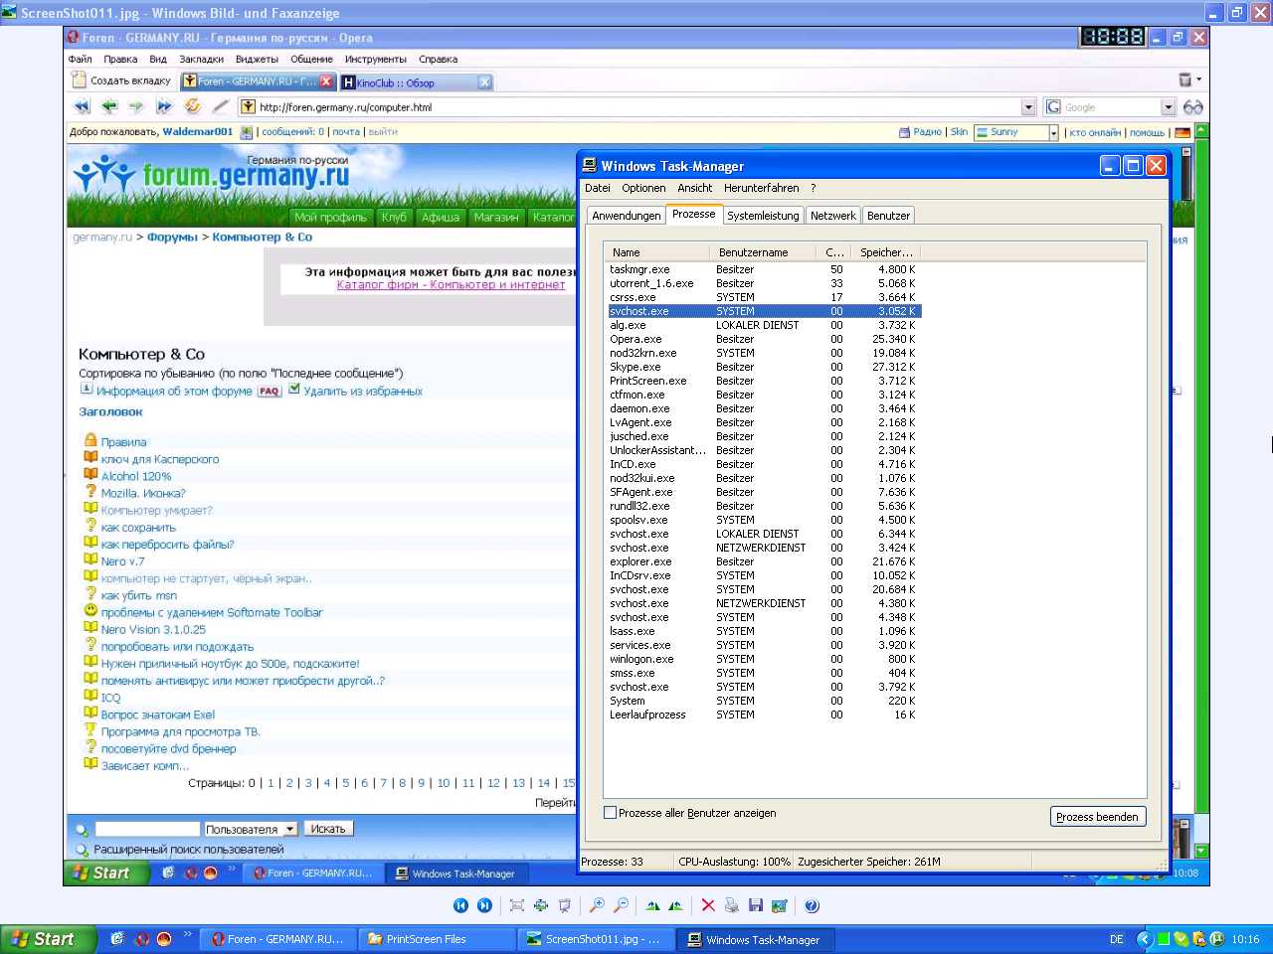
Task: Rotate the picture counterclockwise
Action: coord(675,905)
